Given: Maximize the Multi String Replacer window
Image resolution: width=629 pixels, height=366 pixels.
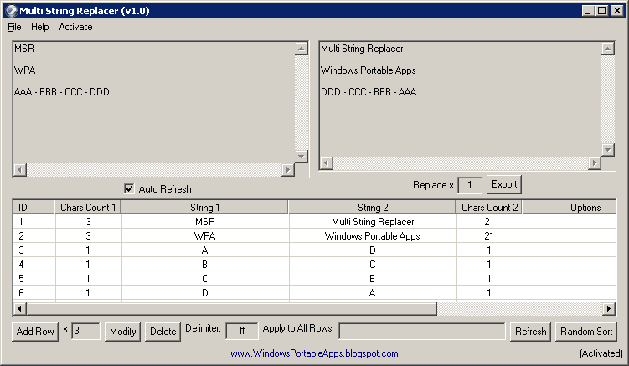Looking at the screenshot, I should [602, 11].
